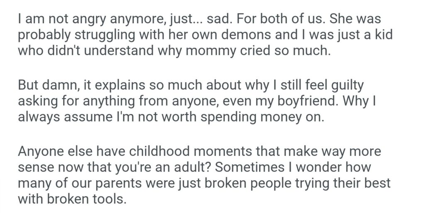Click the final words "with broken tools"
425x213 pixels.
[x=71, y=198]
